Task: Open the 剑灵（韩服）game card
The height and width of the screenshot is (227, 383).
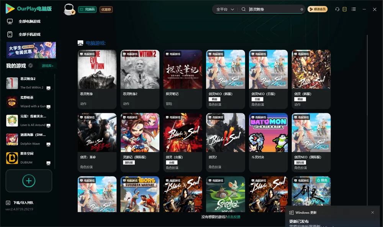Action: (x=311, y=79)
